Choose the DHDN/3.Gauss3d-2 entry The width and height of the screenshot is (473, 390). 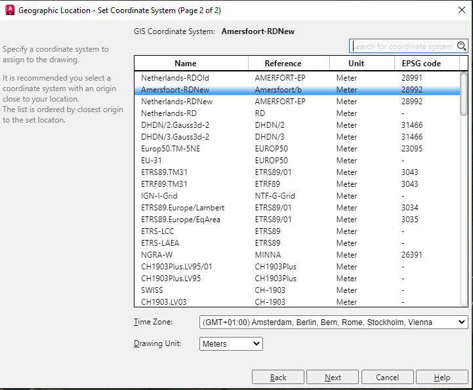(x=174, y=137)
